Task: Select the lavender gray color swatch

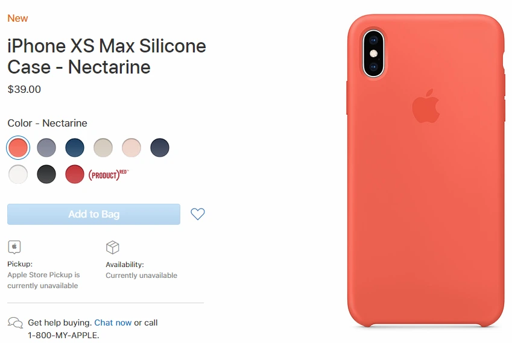Action: [46, 148]
